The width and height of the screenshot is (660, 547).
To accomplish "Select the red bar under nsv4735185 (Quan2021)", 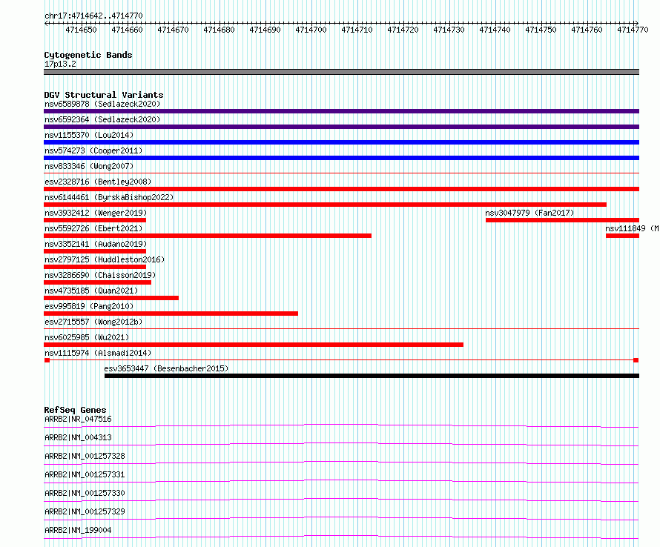I will pyautogui.click(x=111, y=298).
